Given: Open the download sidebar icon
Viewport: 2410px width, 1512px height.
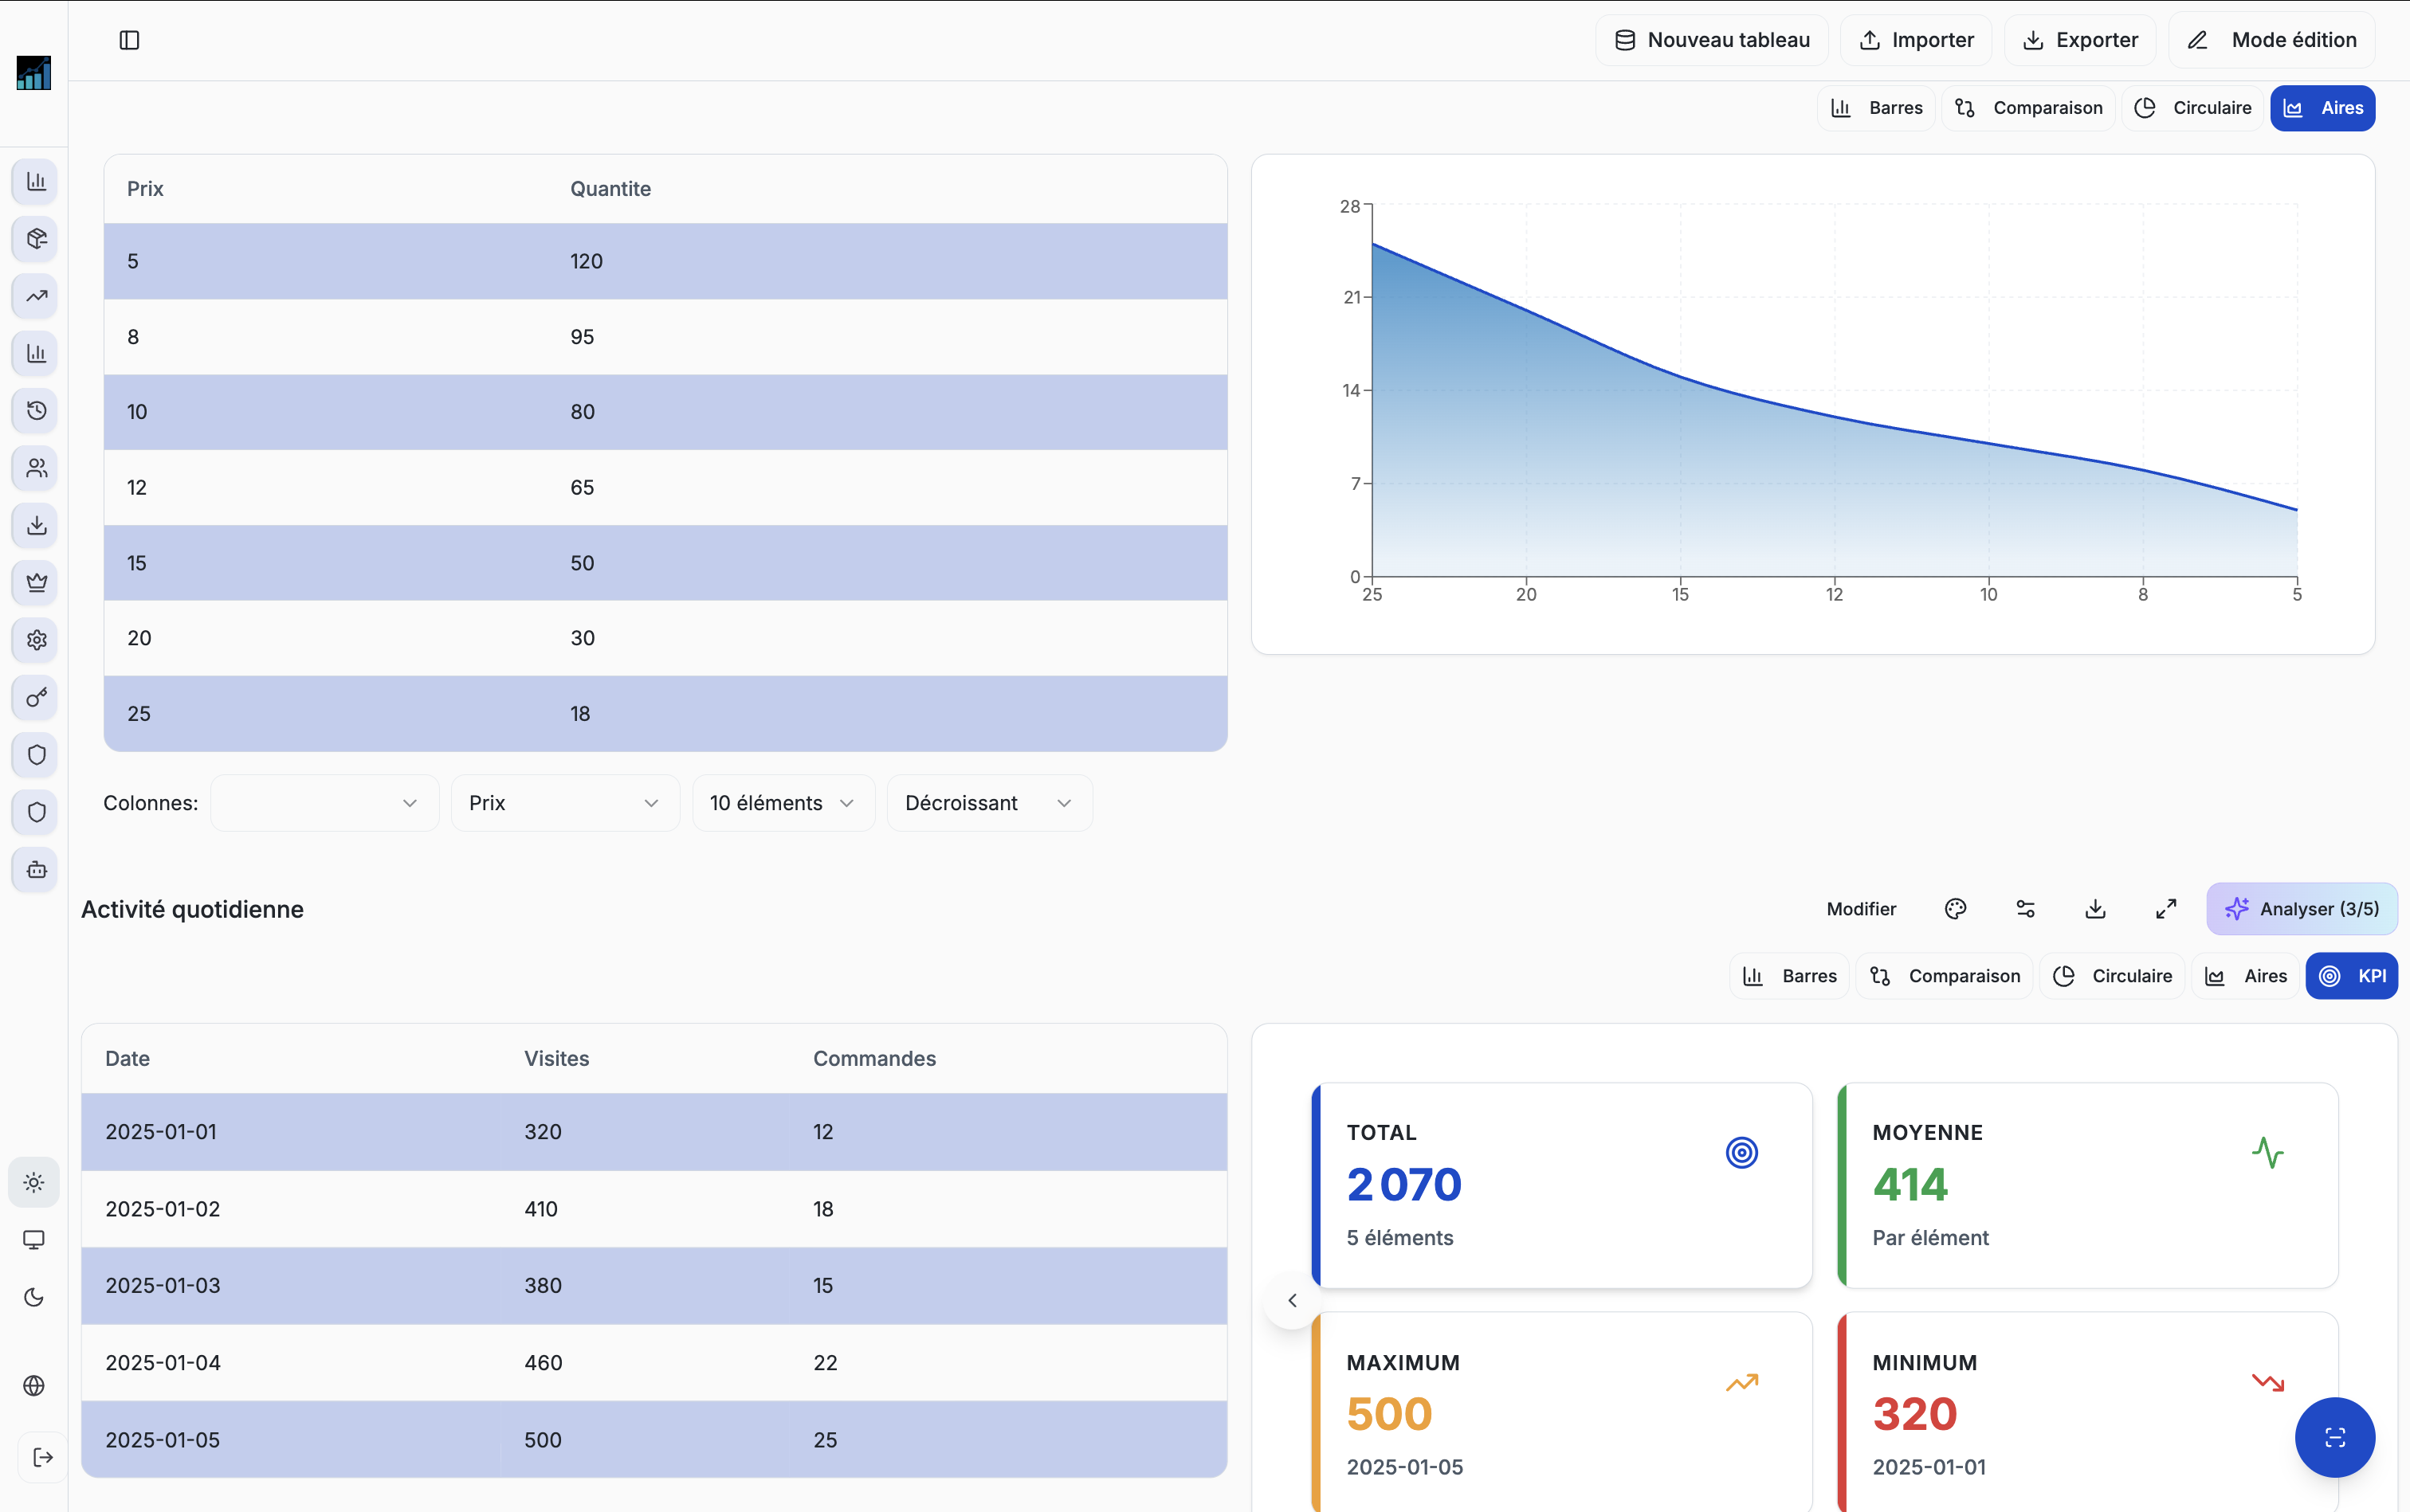Looking at the screenshot, I should [36, 525].
